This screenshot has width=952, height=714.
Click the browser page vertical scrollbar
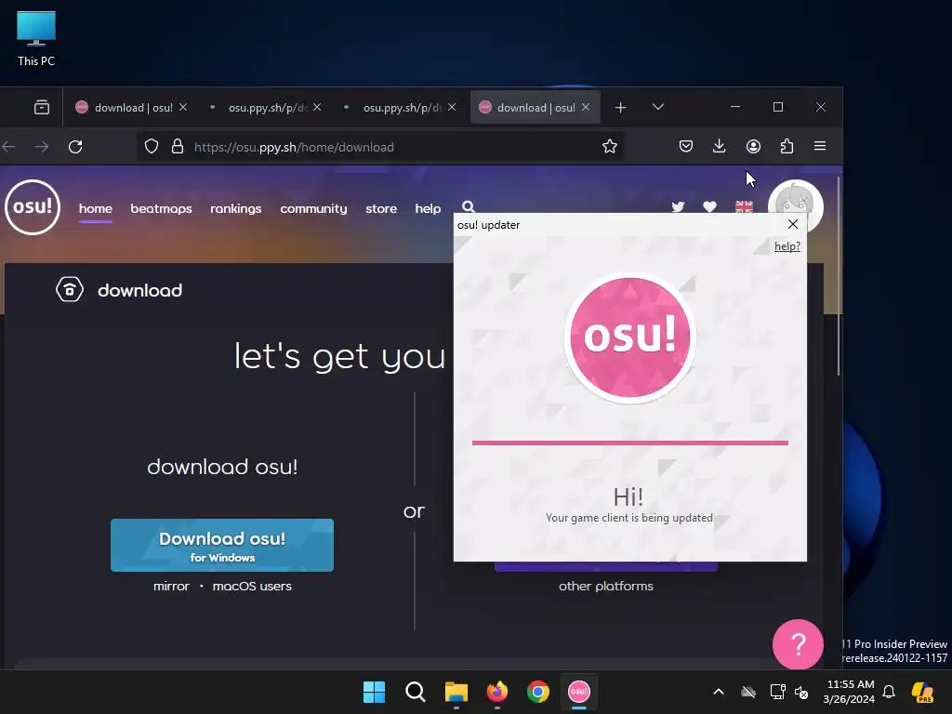tap(839, 276)
